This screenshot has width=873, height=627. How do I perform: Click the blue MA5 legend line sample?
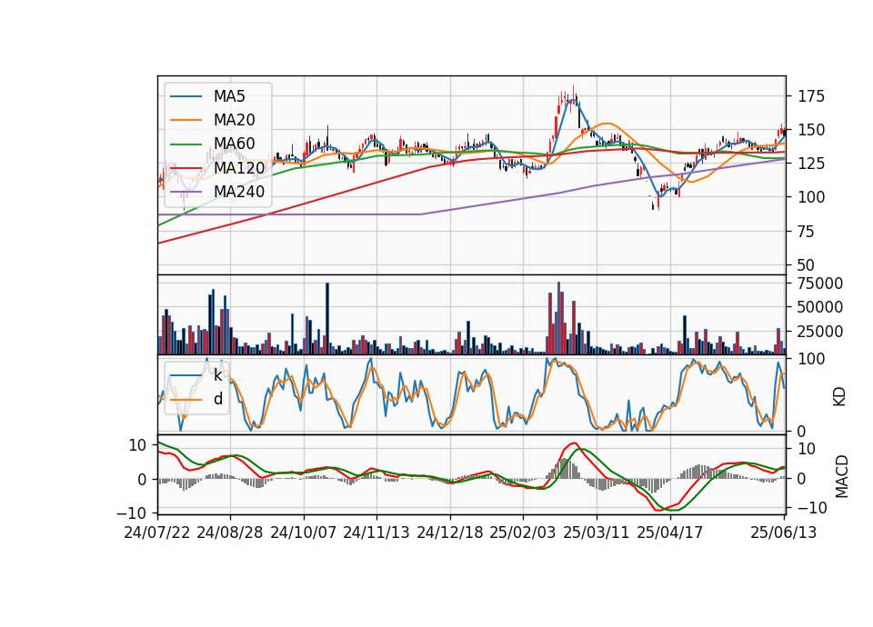point(186,97)
